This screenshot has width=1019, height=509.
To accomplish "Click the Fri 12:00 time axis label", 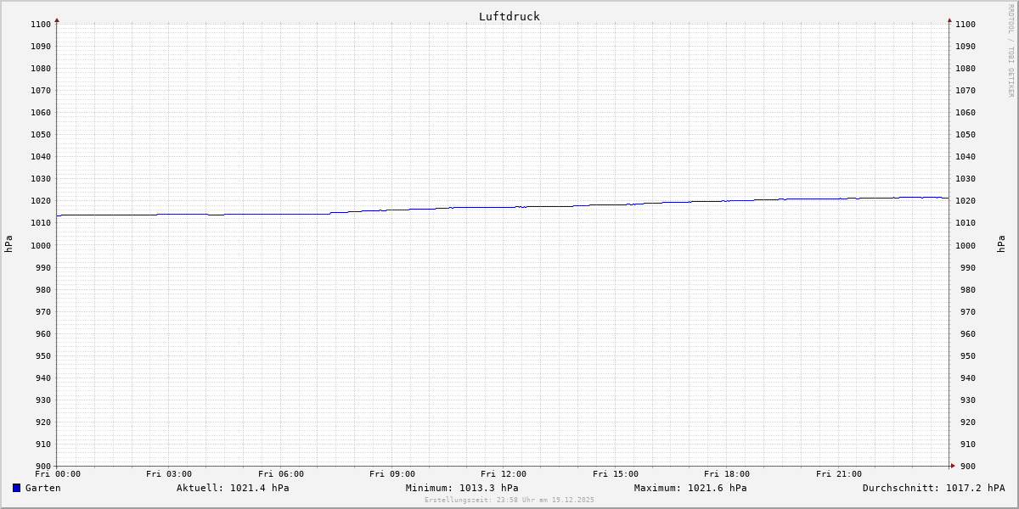I will coord(504,474).
